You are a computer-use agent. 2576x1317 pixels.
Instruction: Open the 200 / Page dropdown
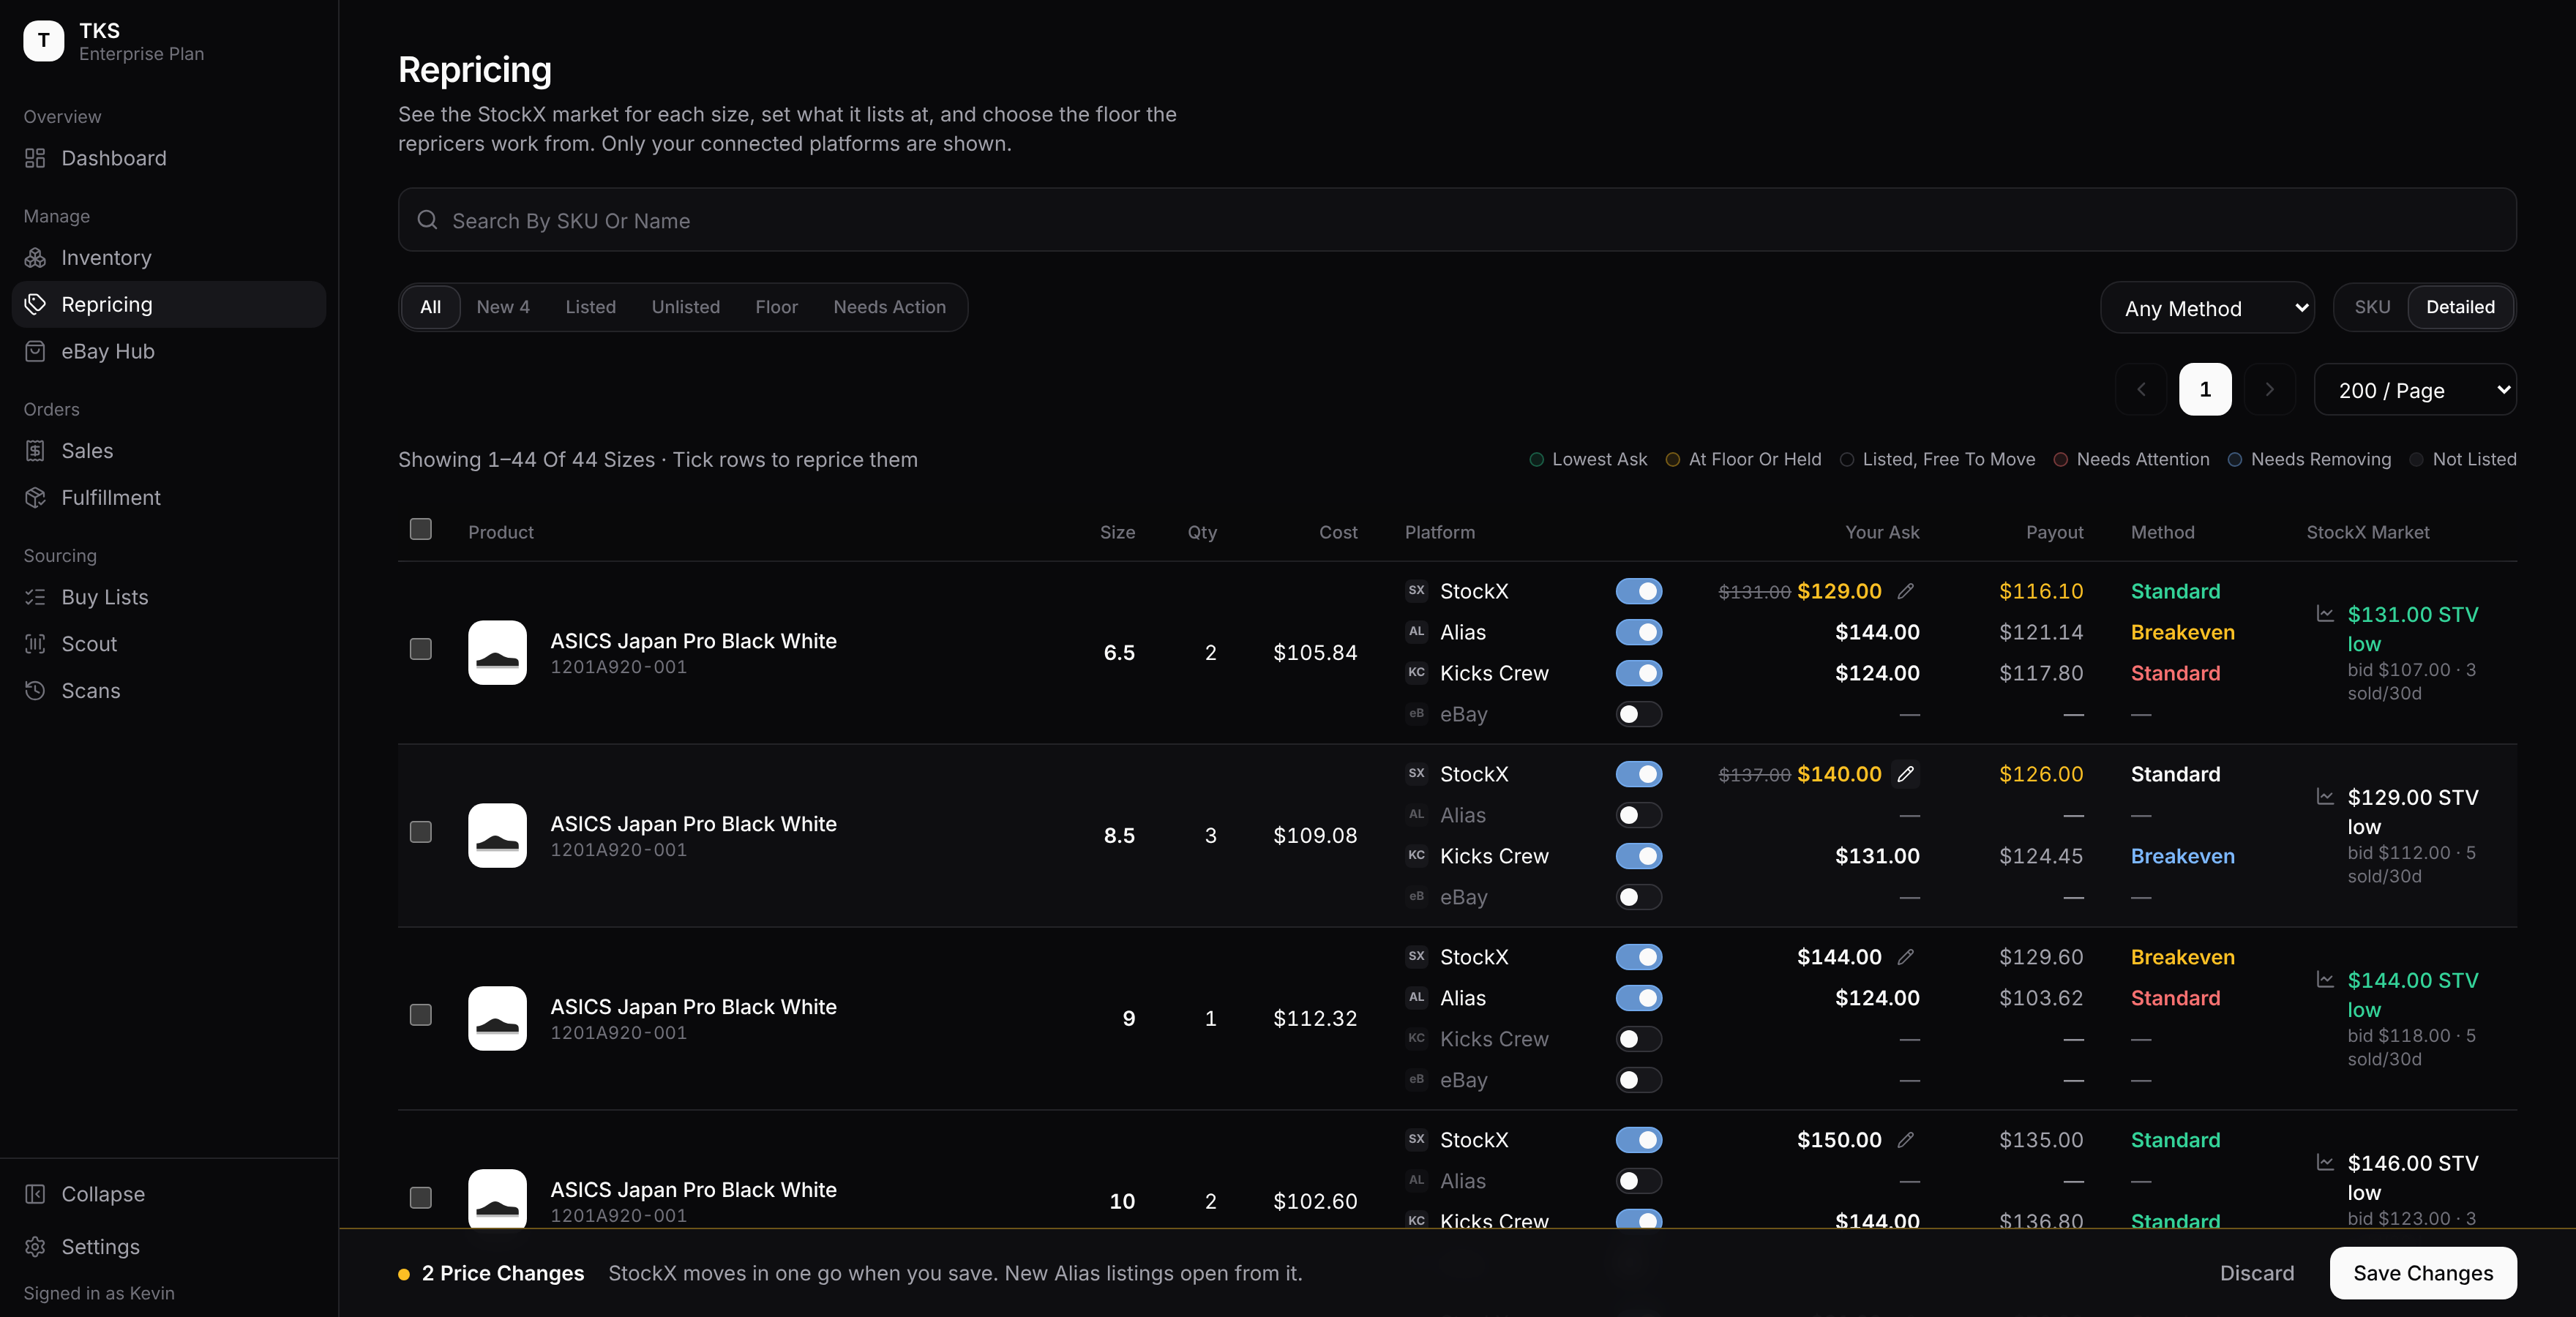pyautogui.click(x=2415, y=390)
